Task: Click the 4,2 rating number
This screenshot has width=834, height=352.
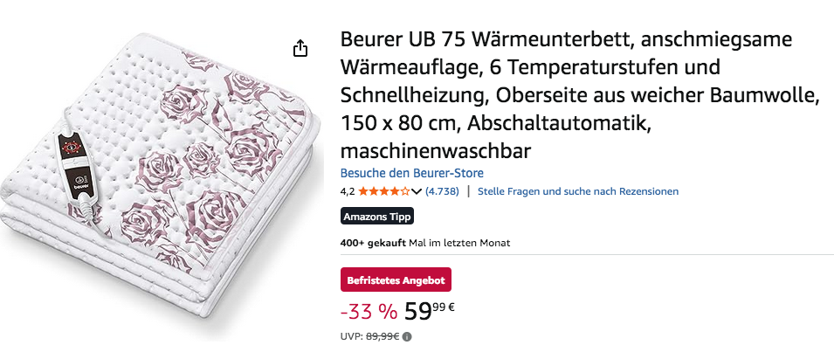Action: tap(348, 191)
